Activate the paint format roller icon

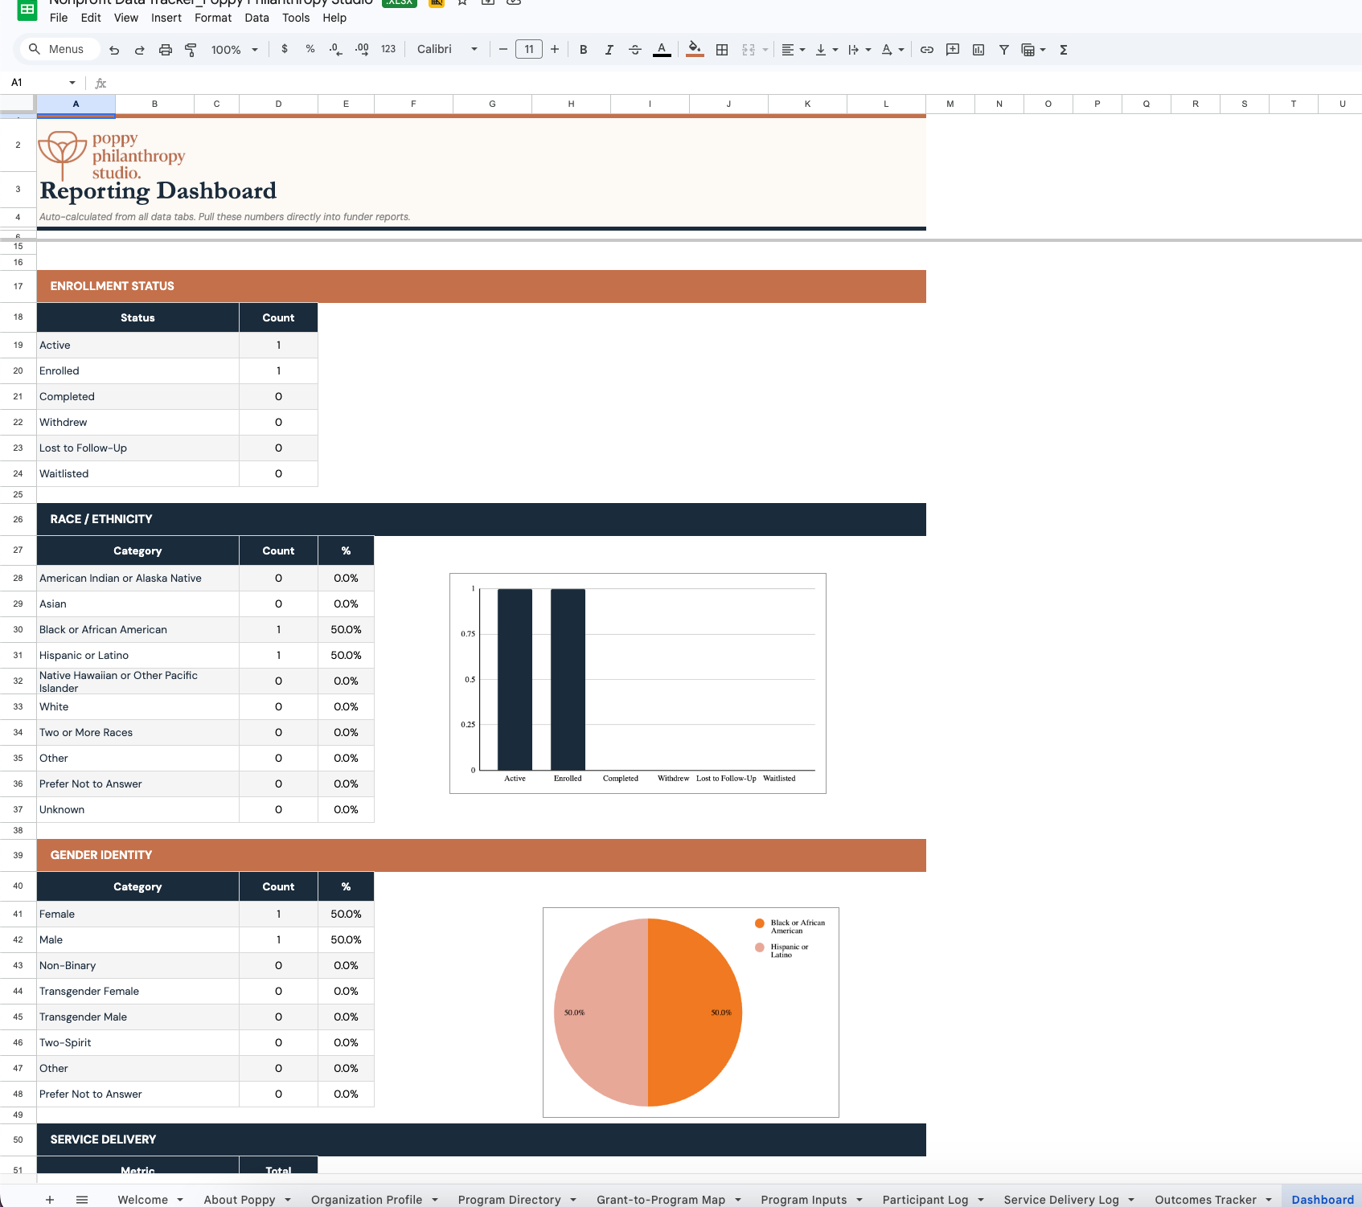(191, 50)
